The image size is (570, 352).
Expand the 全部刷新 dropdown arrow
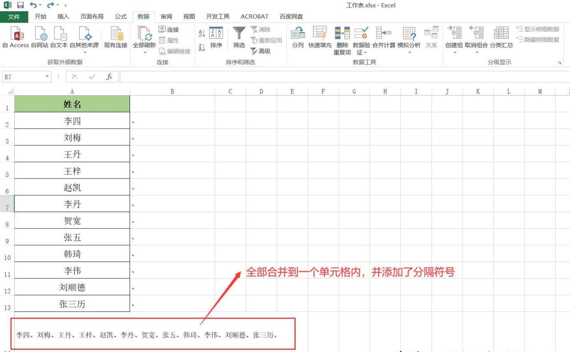(x=144, y=52)
